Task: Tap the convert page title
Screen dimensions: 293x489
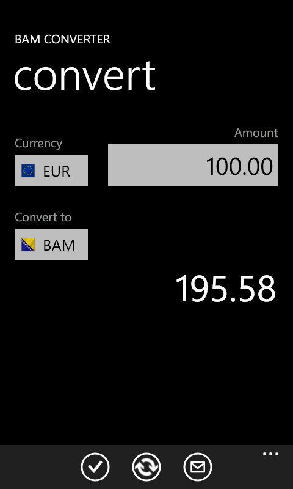Action: (x=85, y=76)
